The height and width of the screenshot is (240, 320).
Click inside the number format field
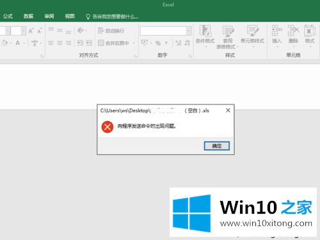pos(163,31)
